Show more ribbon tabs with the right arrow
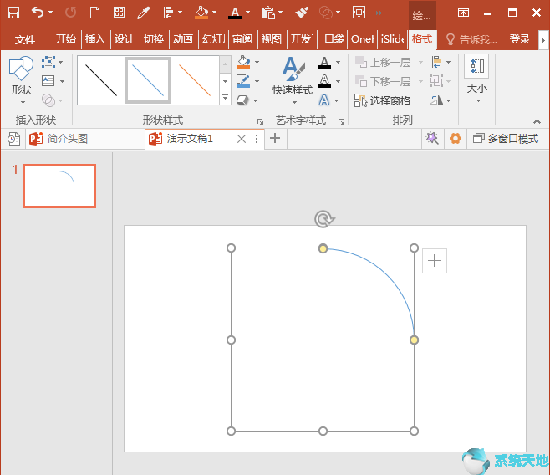This screenshot has height=475, width=550. (x=543, y=40)
